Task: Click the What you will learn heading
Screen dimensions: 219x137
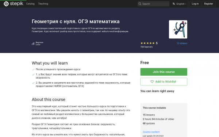Action: 50,63
